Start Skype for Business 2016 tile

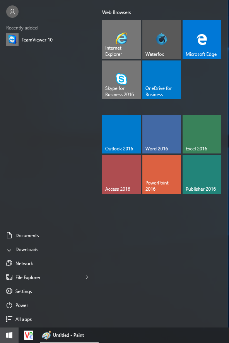tap(121, 80)
